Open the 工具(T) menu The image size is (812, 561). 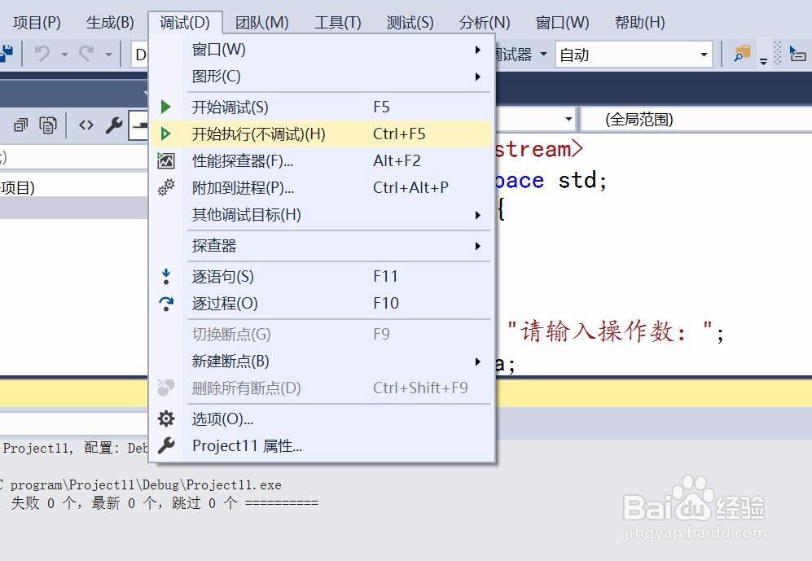point(337,22)
